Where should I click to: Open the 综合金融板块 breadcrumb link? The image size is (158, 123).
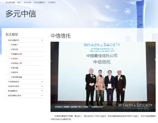tap(39, 2)
